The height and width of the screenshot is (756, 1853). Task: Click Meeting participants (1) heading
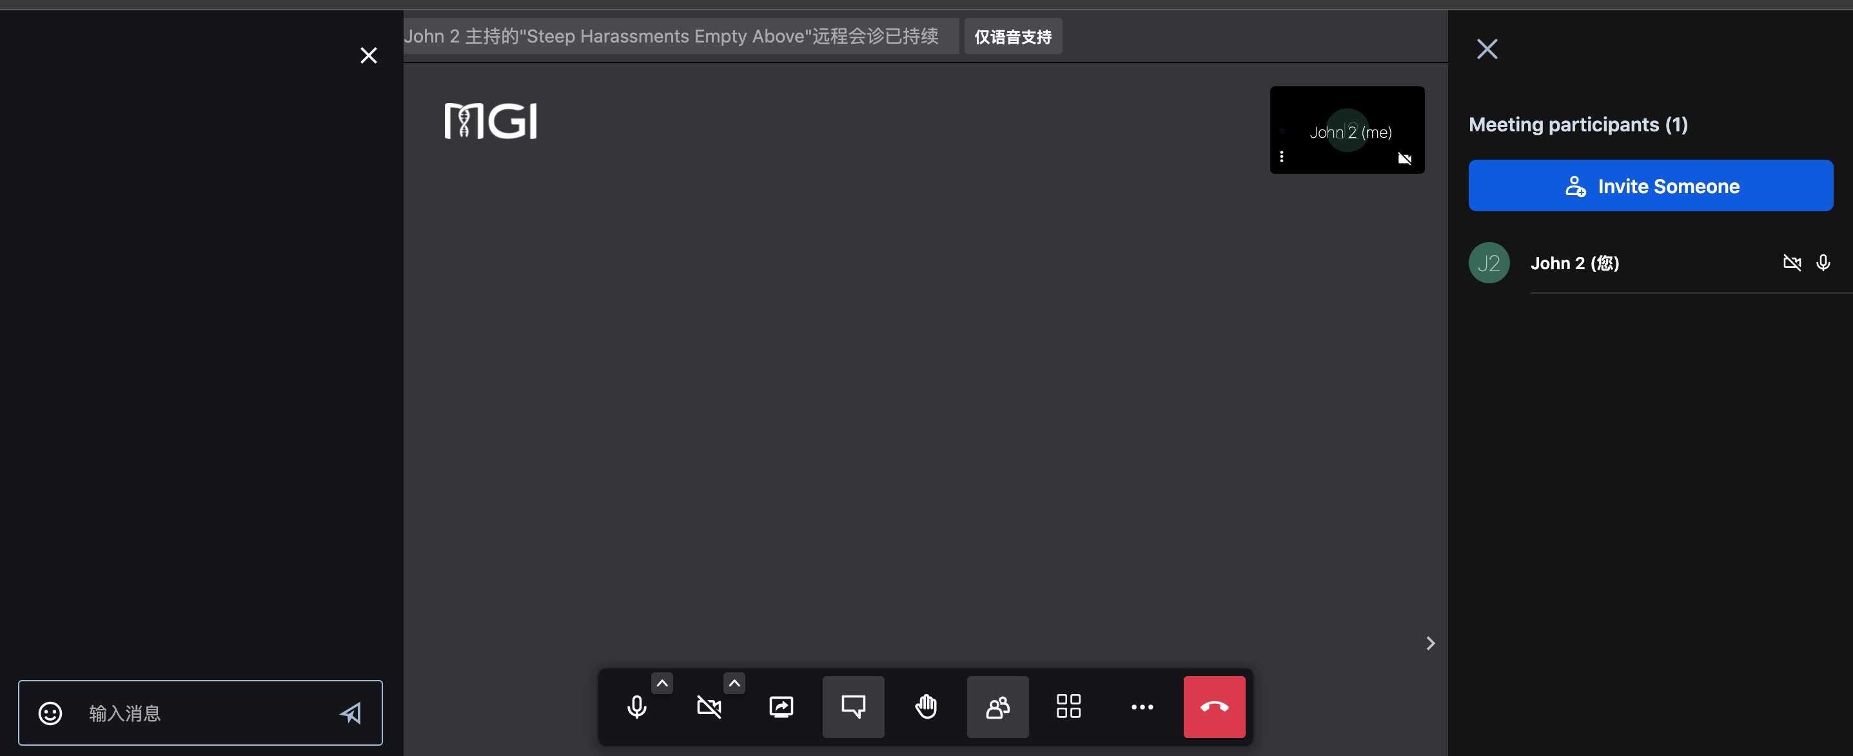pyautogui.click(x=1578, y=124)
